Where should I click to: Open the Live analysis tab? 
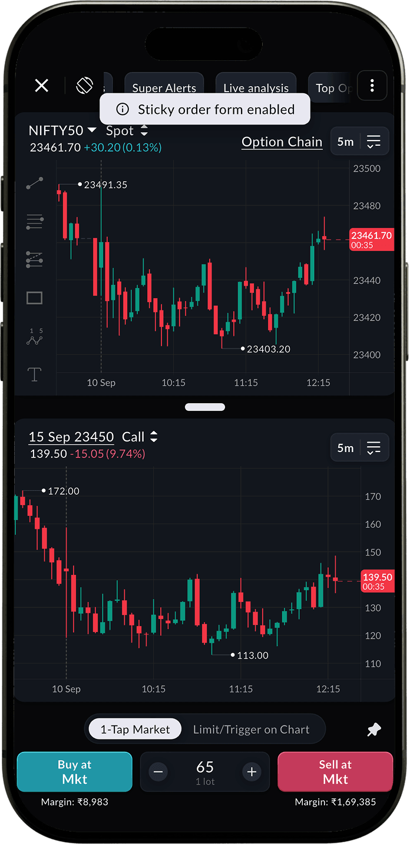tap(256, 88)
